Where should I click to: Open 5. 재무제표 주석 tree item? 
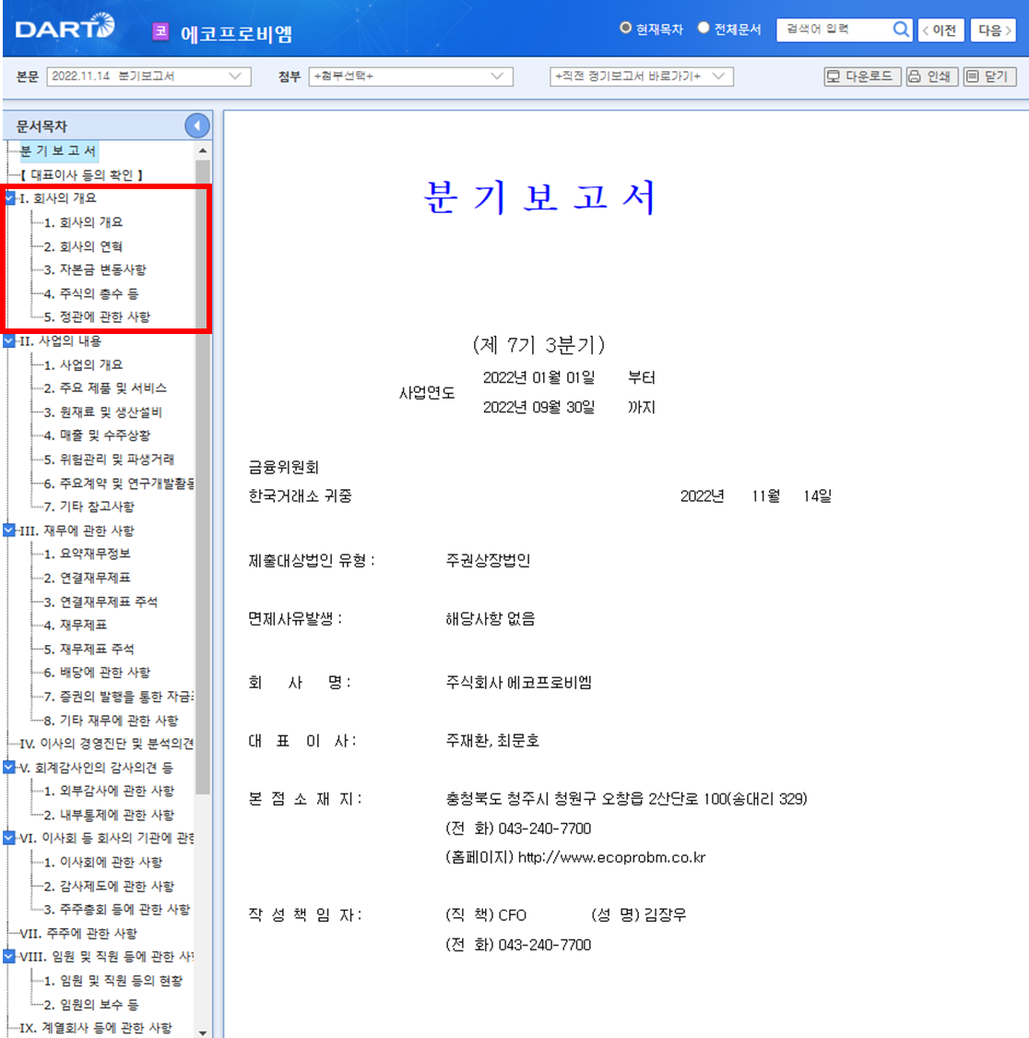(89, 649)
